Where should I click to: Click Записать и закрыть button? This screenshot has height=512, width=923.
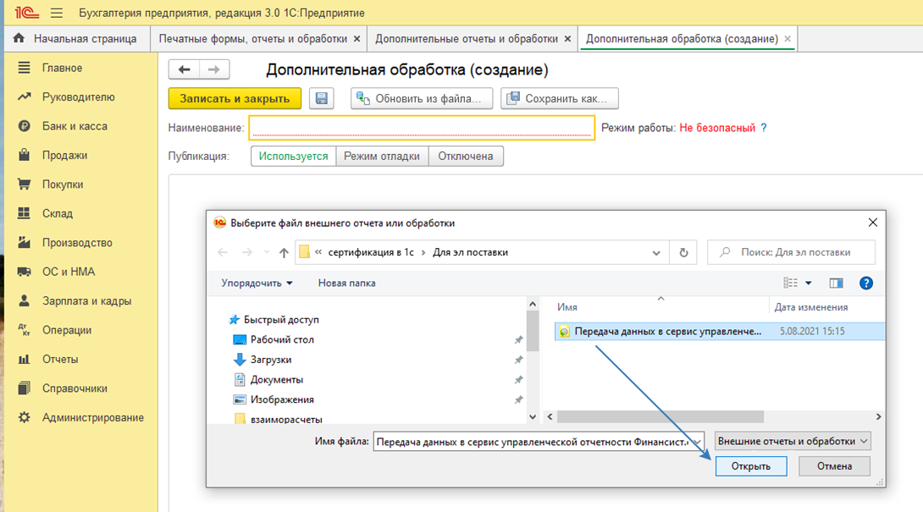(x=235, y=98)
